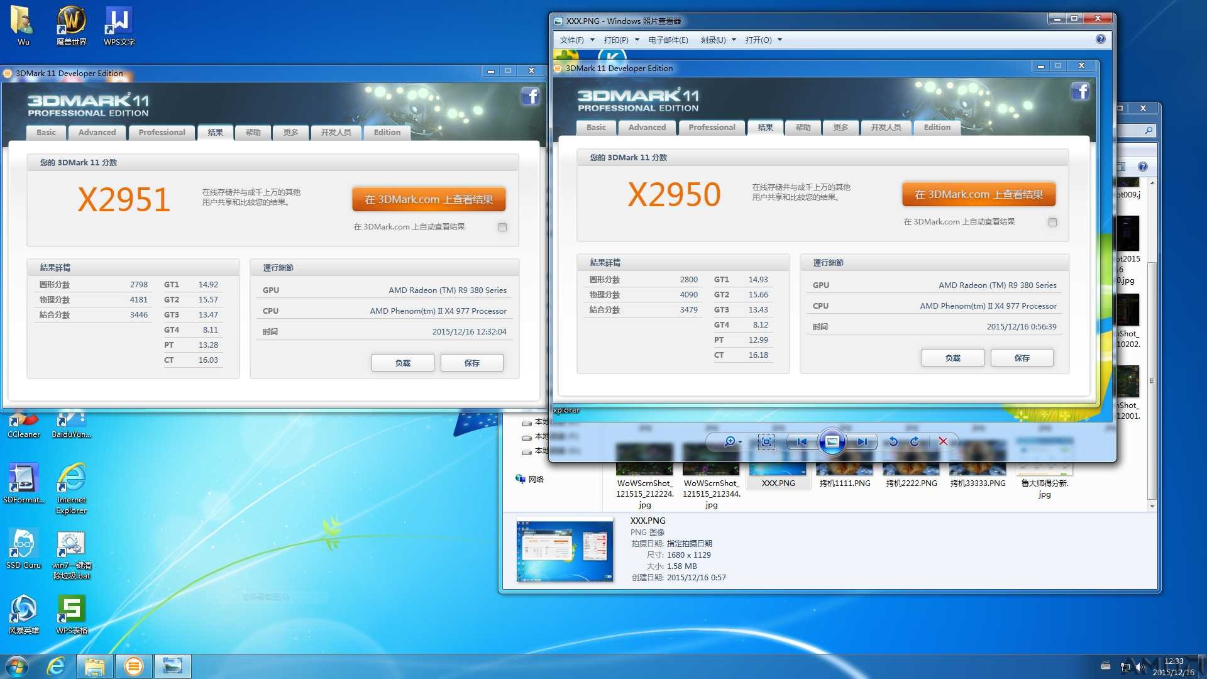The height and width of the screenshot is (679, 1207).
Task: Click the Explorer window help icon
Action: pos(1142,167)
